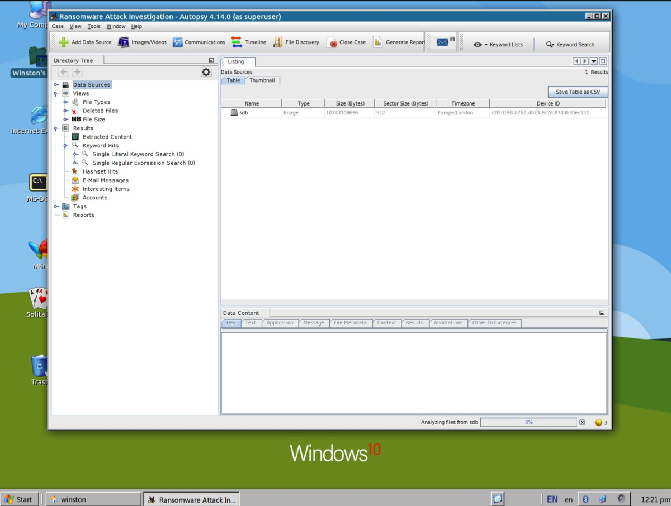Screen dimensions: 671x506
Task: Expand the Deleted Files tree node
Action: [x=66, y=111]
